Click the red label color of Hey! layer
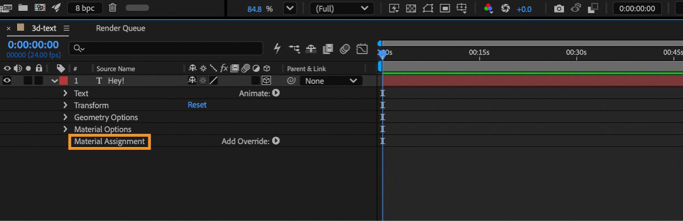This screenshot has height=221, width=683. tap(64, 81)
